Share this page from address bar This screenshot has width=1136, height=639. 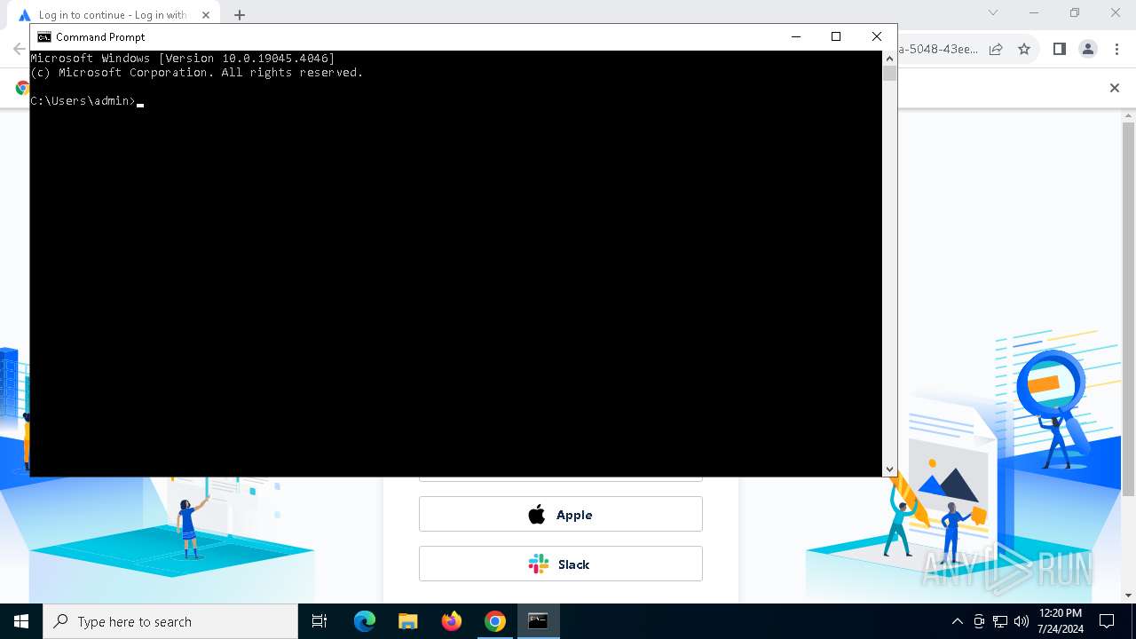[996, 49]
